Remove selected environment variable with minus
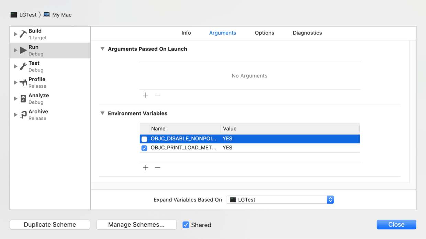Viewport: 426px width, 239px height. coord(157,167)
